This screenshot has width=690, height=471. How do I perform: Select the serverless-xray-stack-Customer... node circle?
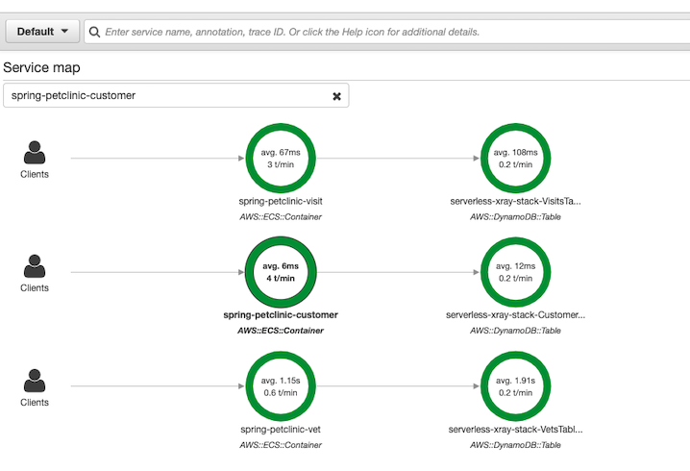[x=516, y=272]
